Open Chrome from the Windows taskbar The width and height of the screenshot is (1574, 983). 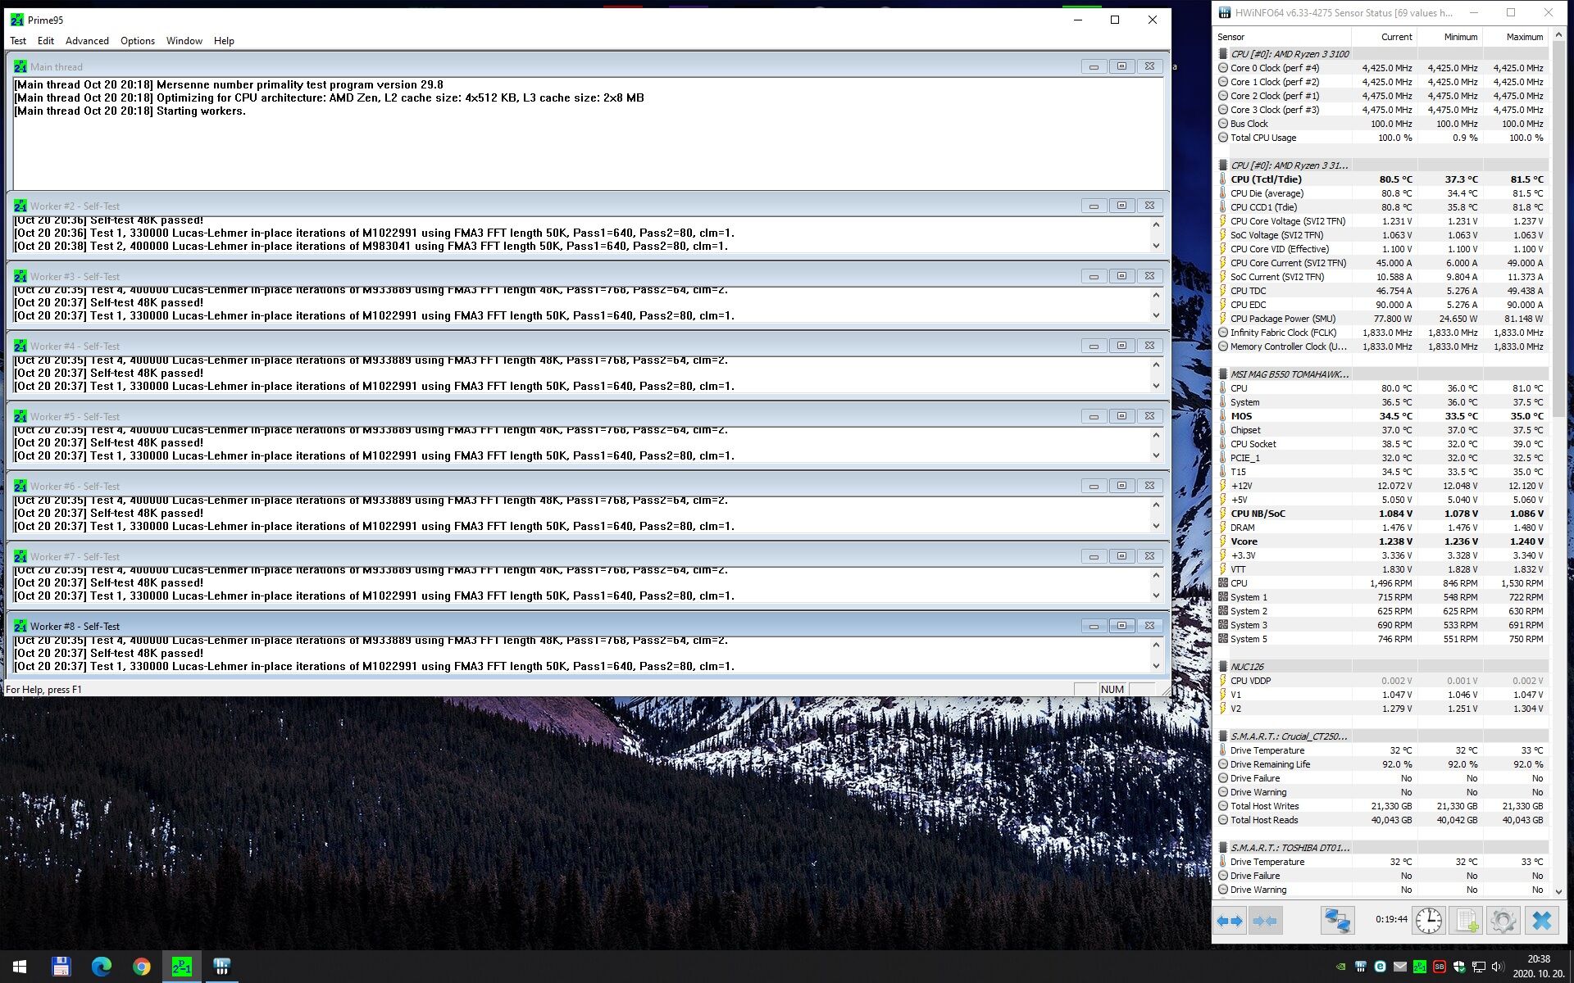142,967
